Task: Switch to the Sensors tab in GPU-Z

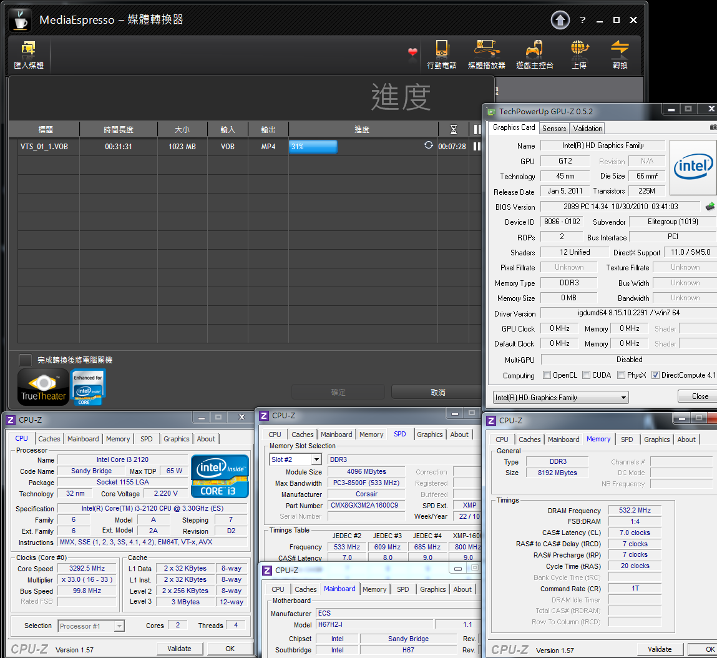Action: (x=554, y=129)
